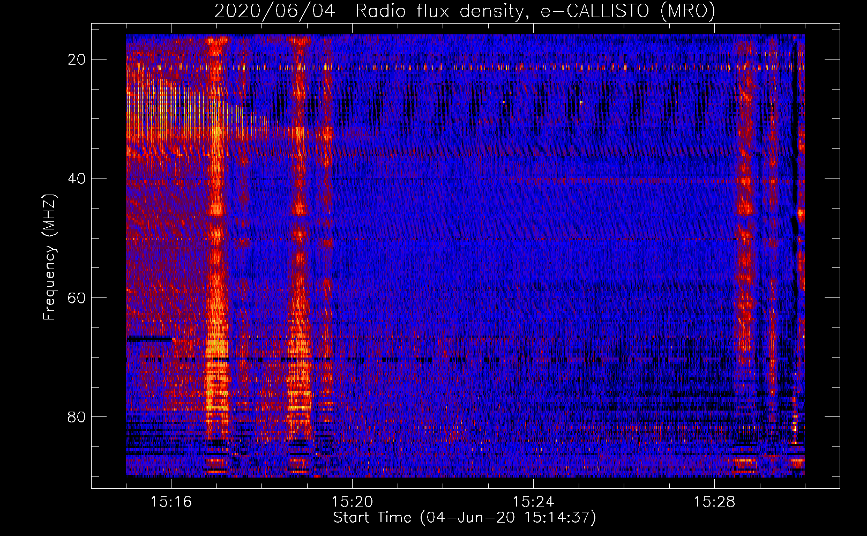
Task: Click the '15:24' time tick label
Action: tap(533, 502)
